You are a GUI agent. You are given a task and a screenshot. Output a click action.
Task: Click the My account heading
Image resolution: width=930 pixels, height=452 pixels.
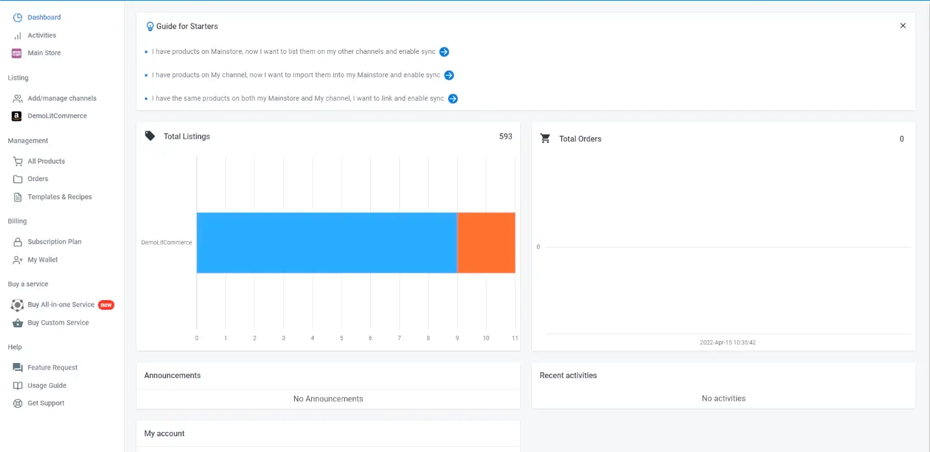click(x=164, y=434)
